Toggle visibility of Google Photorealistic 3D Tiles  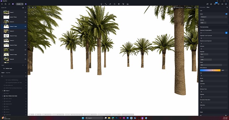tap(26, 83)
